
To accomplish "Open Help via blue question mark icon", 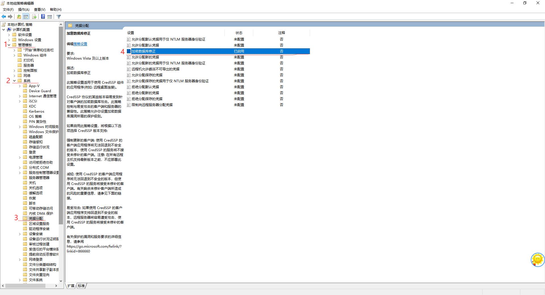I will (43, 17).
